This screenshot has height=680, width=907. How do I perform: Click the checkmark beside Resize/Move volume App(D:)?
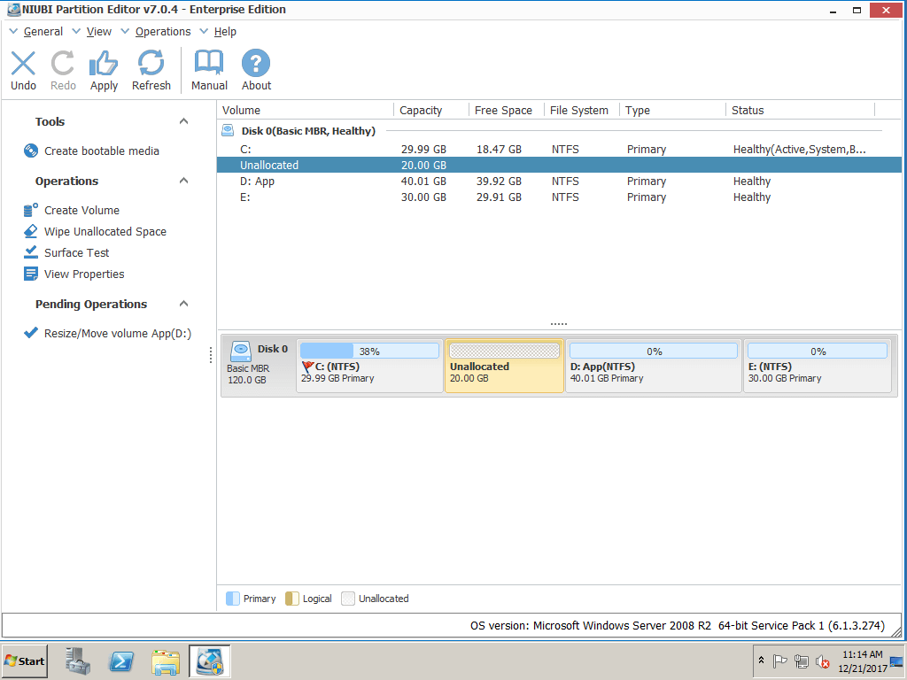click(31, 333)
